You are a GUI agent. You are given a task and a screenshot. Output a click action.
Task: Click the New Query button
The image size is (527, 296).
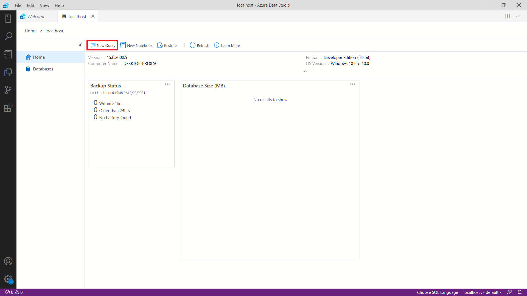click(x=102, y=45)
